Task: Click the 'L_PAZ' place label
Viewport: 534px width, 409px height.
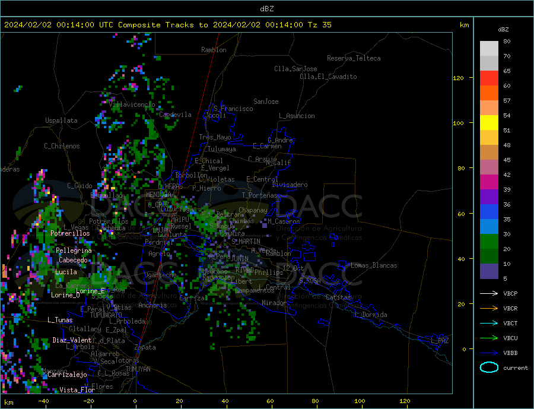Action: coord(440,341)
